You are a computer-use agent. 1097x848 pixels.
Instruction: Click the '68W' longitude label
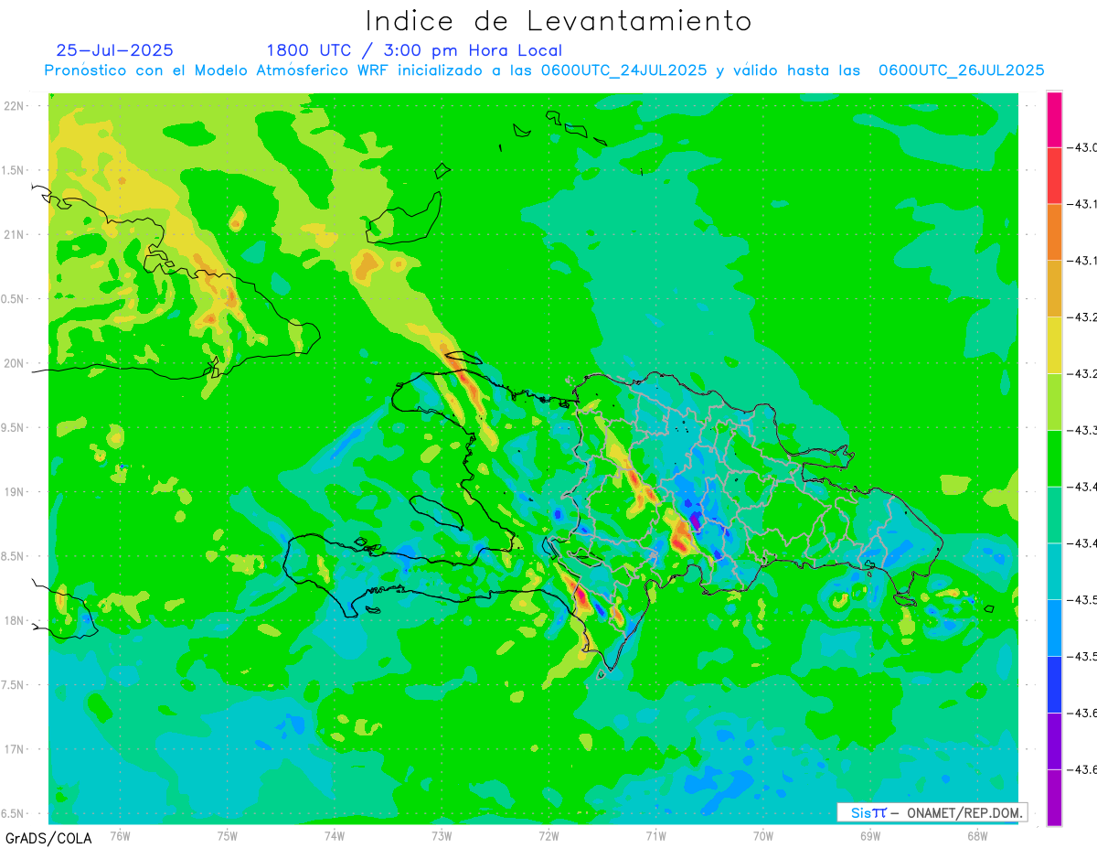click(x=977, y=835)
